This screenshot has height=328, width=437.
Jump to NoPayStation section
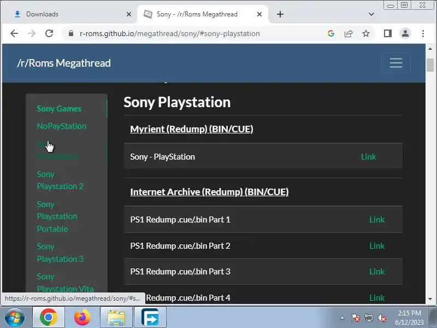coord(62,126)
